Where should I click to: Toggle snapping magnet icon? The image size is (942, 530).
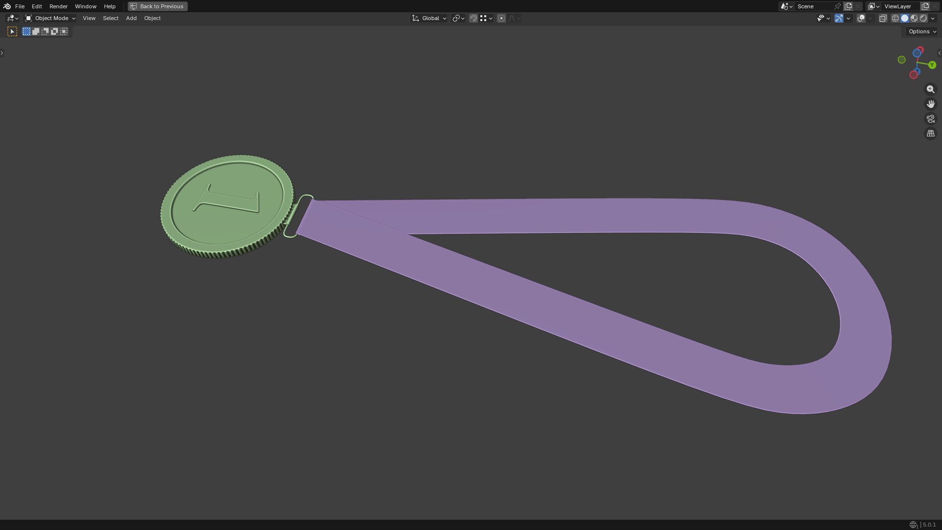point(473,18)
